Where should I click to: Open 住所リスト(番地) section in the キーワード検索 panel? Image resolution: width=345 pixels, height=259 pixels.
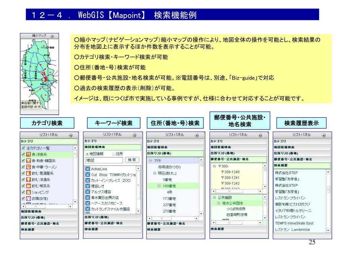[112, 218]
